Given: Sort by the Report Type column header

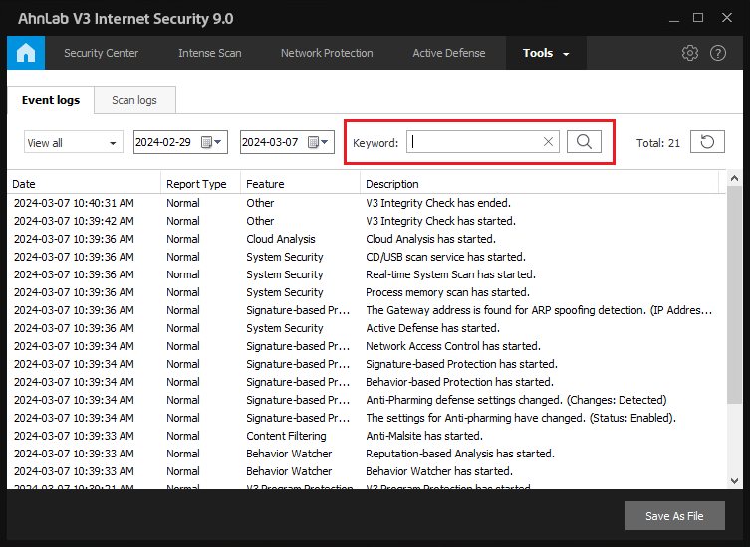Looking at the screenshot, I should pos(200,184).
